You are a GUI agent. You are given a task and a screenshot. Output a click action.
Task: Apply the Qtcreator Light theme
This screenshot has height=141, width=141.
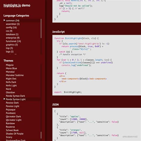tap(14, 120)
